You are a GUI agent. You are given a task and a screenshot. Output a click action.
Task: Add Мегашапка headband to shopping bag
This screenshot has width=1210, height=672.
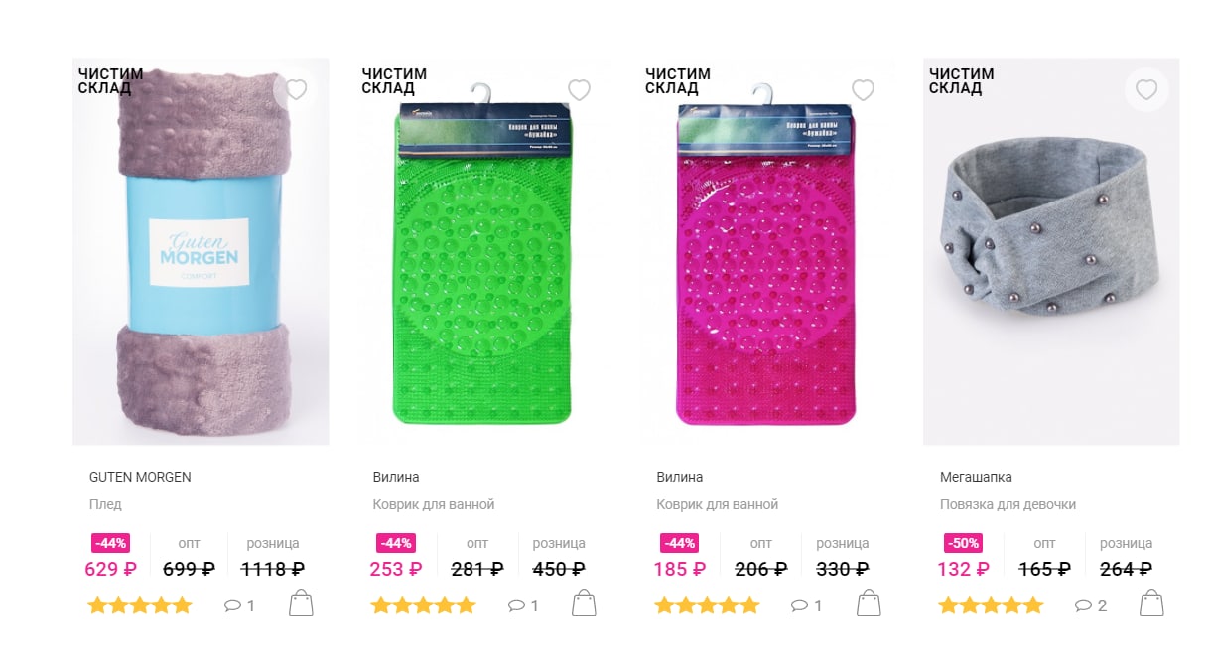coord(1151,603)
